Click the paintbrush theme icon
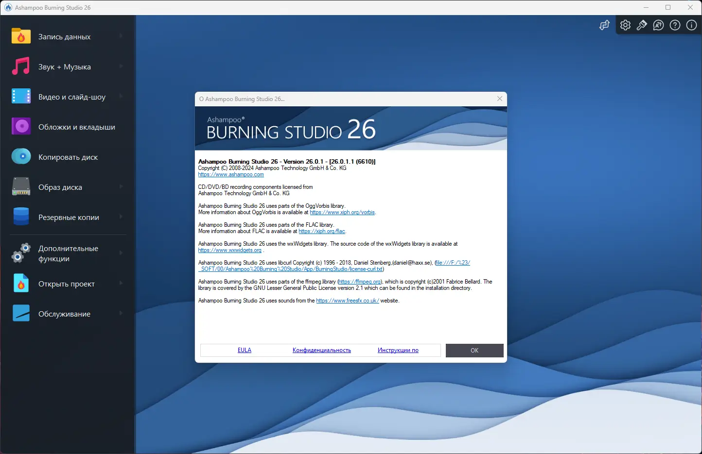Image resolution: width=702 pixels, height=454 pixels. tap(642, 25)
